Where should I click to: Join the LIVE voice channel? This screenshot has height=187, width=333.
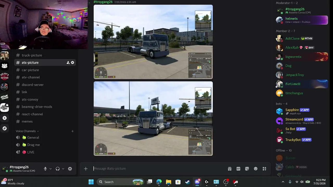coord(45,152)
